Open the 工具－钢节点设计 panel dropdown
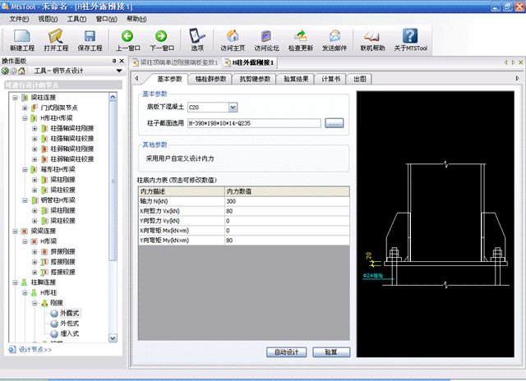This screenshot has width=526, height=381. (x=119, y=71)
